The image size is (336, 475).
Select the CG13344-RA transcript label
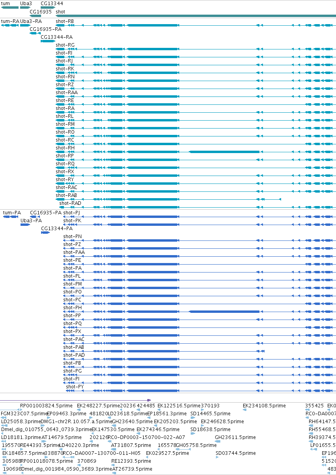tap(57, 37)
